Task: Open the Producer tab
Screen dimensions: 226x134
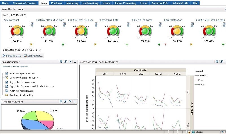Action: 56,3
